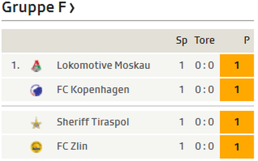258x161 pixels.
Task: Expand Gruppe F via chevron arrow
Action: tap(72, 8)
